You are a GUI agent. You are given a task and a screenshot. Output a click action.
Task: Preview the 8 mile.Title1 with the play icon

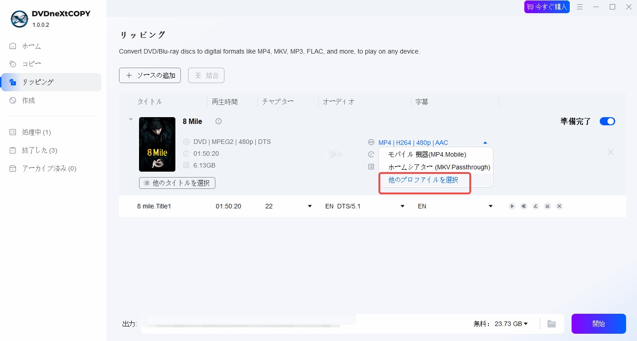point(512,206)
